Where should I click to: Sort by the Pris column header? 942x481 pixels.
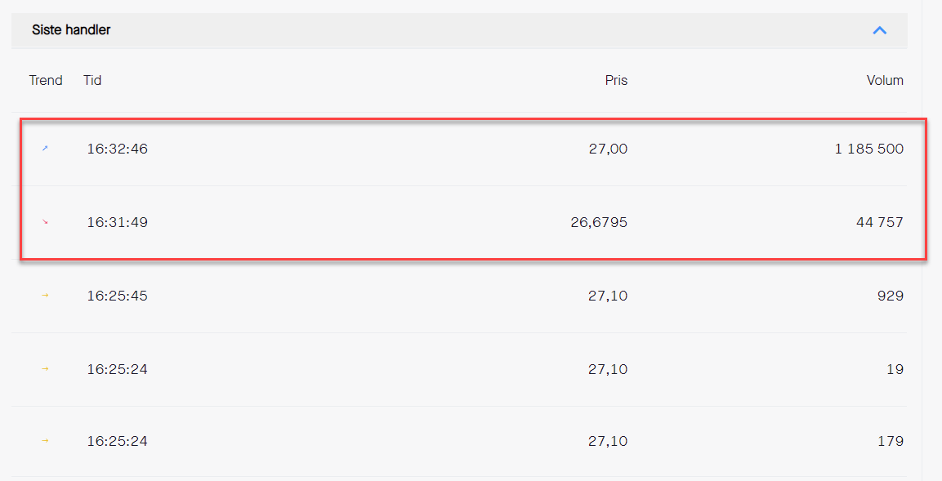pyautogui.click(x=616, y=81)
